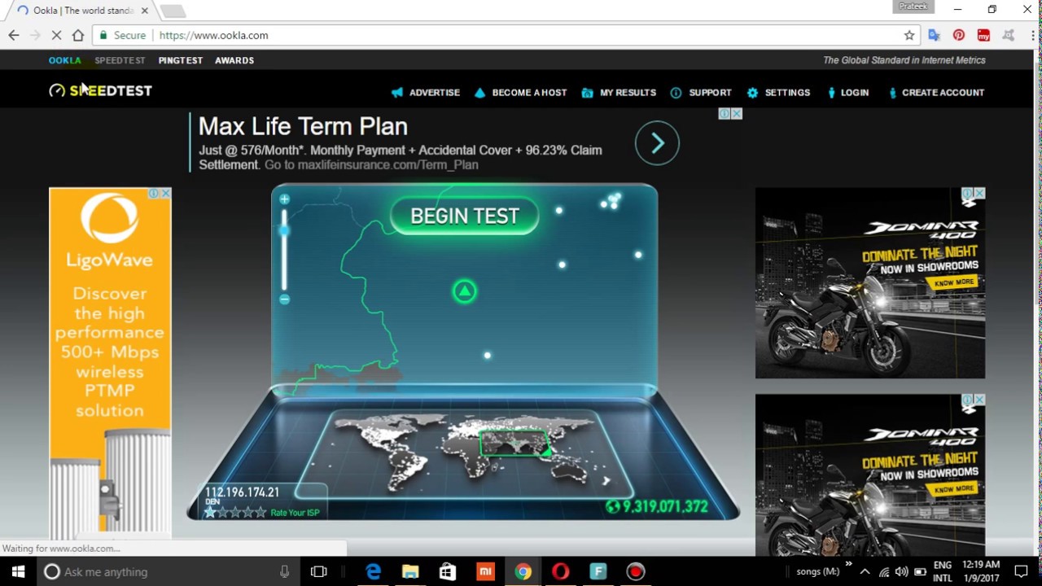The image size is (1042, 586).
Task: Show hidden system tray icons
Action: (x=865, y=571)
